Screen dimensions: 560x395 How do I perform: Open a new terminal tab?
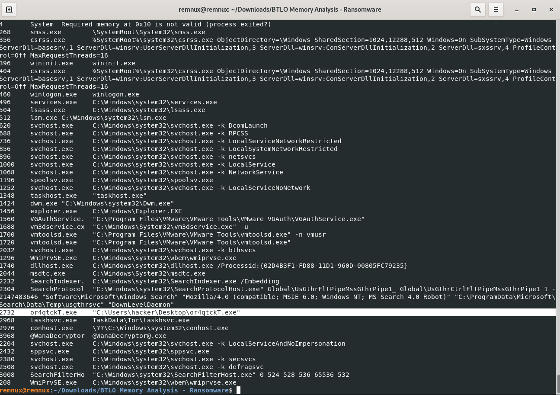click(9, 10)
